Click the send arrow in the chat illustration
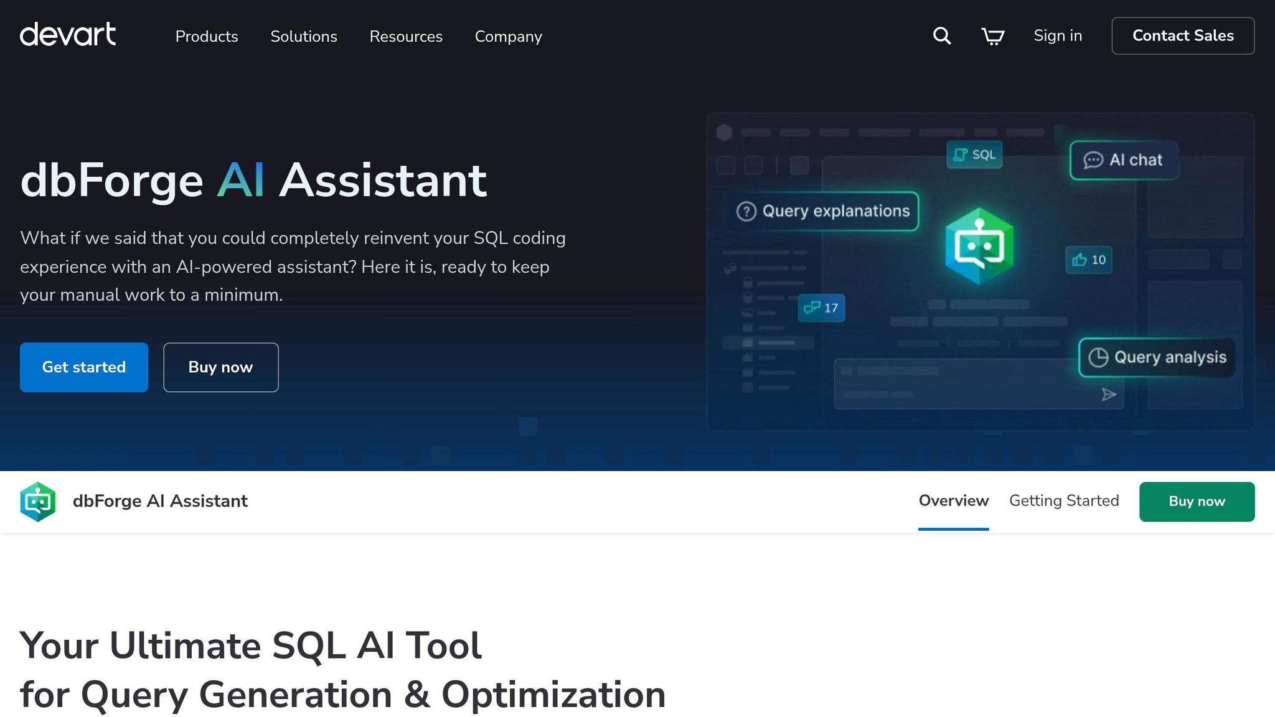1275x717 pixels. tap(1109, 394)
